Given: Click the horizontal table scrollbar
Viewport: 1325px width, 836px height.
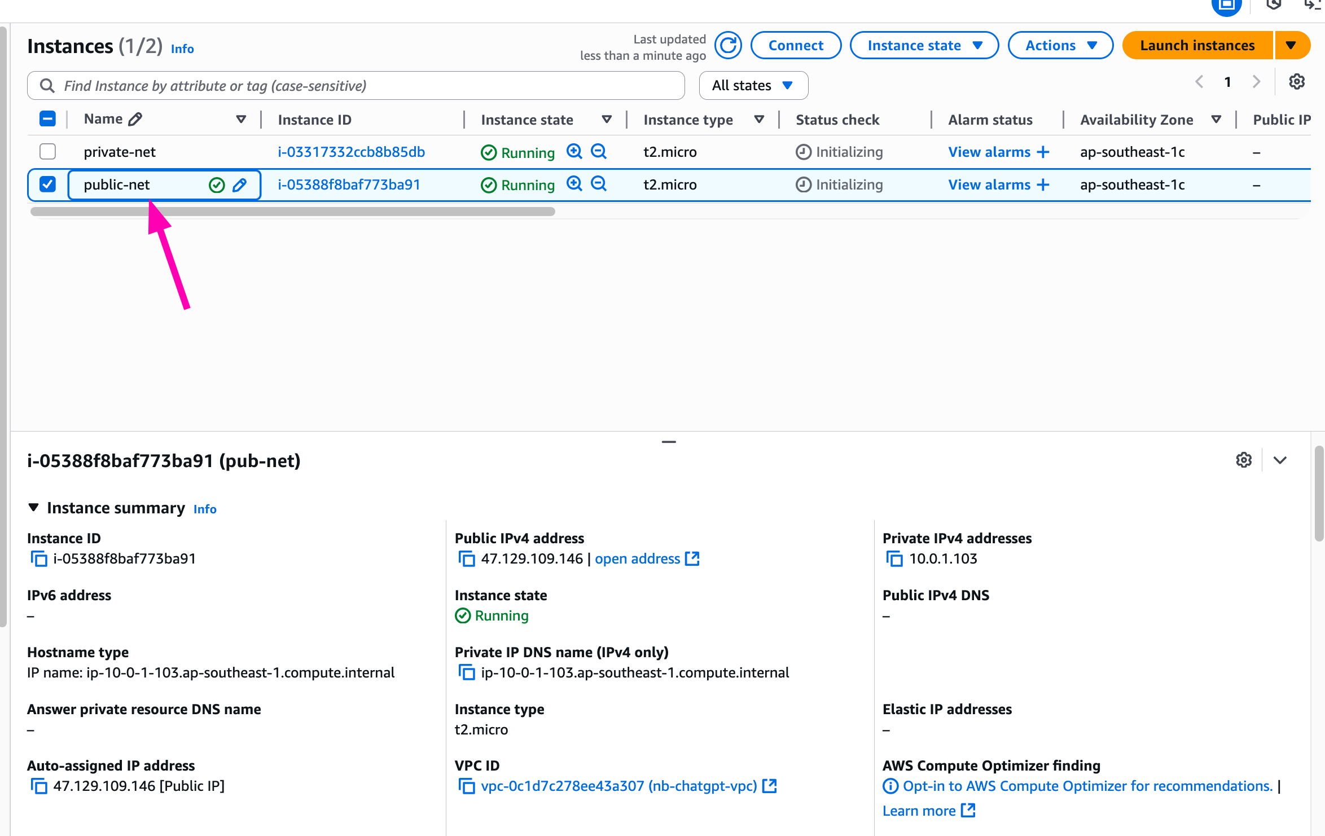Looking at the screenshot, I should 292,212.
